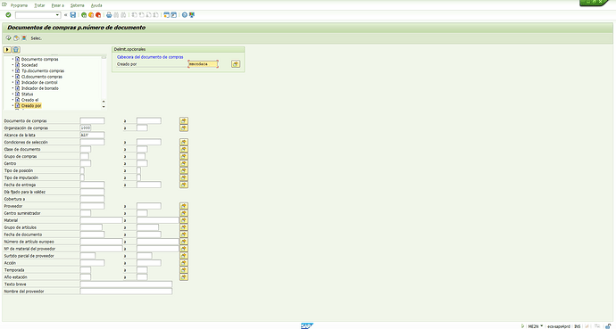Viewport: 616px width, 329px height.
Task: Click Nombre del proveedor input field
Action: coord(126,292)
